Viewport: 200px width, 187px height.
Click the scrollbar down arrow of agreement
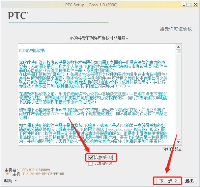click(x=179, y=142)
